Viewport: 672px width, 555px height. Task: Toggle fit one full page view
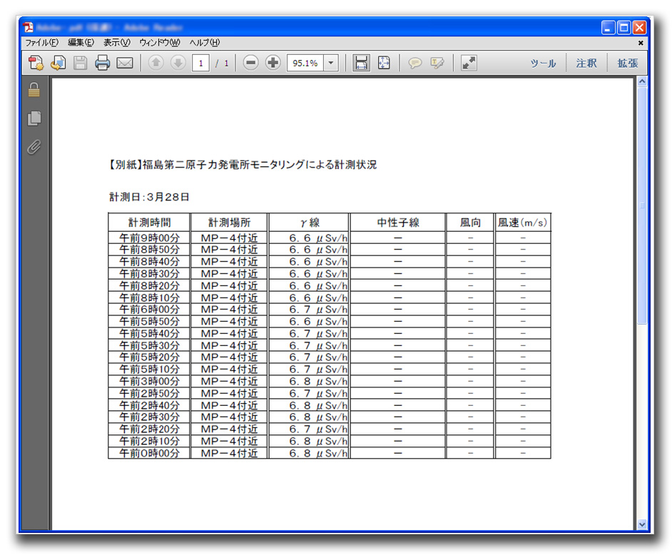pos(384,63)
